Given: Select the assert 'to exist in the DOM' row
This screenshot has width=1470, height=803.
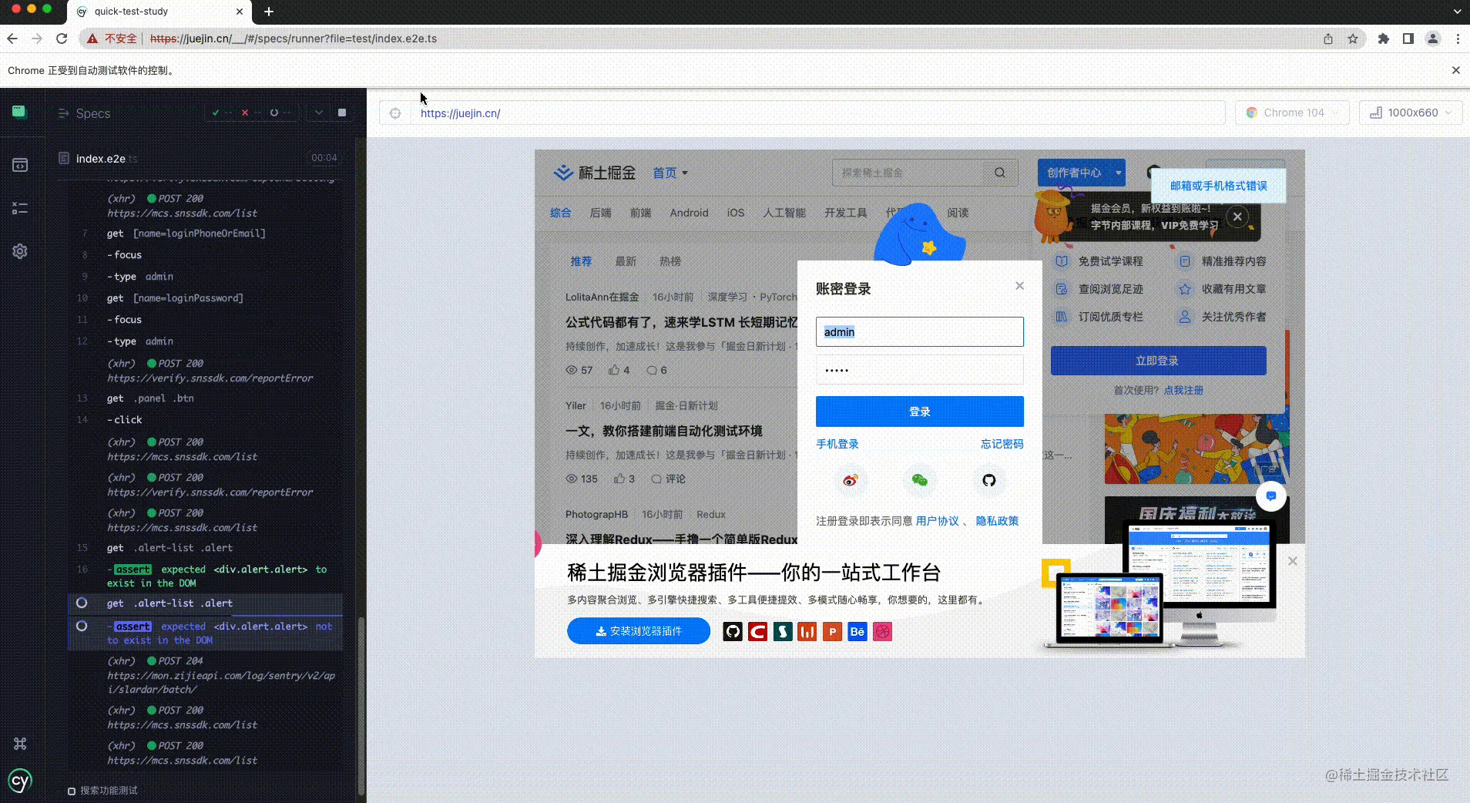Looking at the screenshot, I should [206, 576].
